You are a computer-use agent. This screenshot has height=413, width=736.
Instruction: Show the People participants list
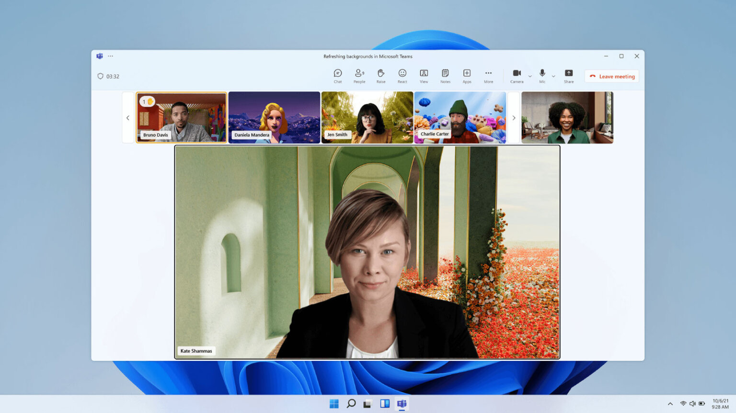[x=359, y=75]
